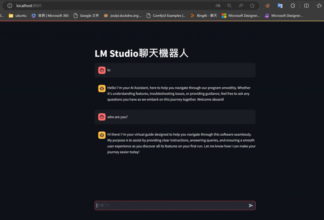Toggle the split screen icon

306,6
